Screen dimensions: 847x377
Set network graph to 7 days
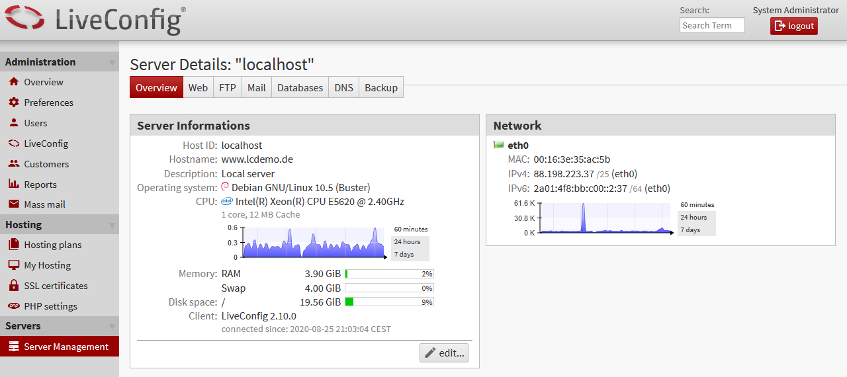click(690, 230)
